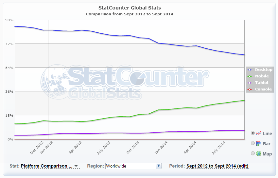Select the Bar radio button
This screenshot has height=178, width=278.
(x=253, y=143)
